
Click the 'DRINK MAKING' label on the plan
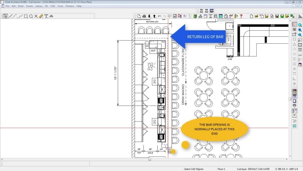tap(183, 94)
